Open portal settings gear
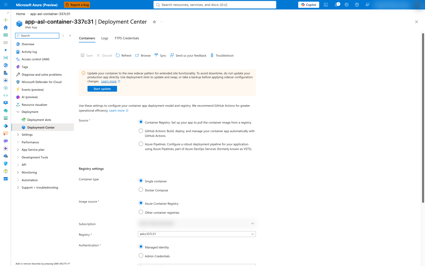This screenshot has width=425, height=266. [x=347, y=5]
